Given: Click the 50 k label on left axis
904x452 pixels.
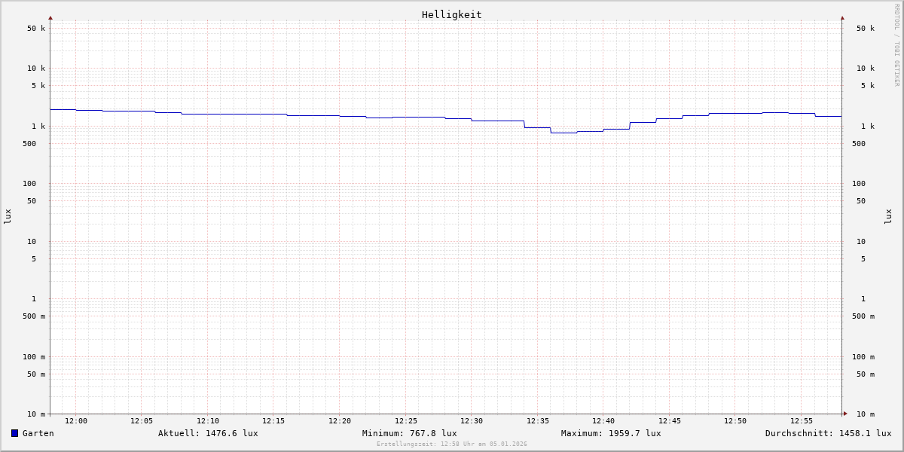Looking at the screenshot, I should [36, 29].
